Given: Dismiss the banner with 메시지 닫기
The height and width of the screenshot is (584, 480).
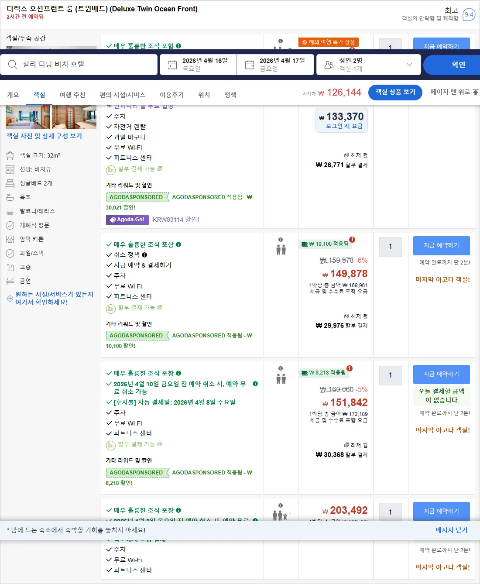Looking at the screenshot, I should pos(451,530).
